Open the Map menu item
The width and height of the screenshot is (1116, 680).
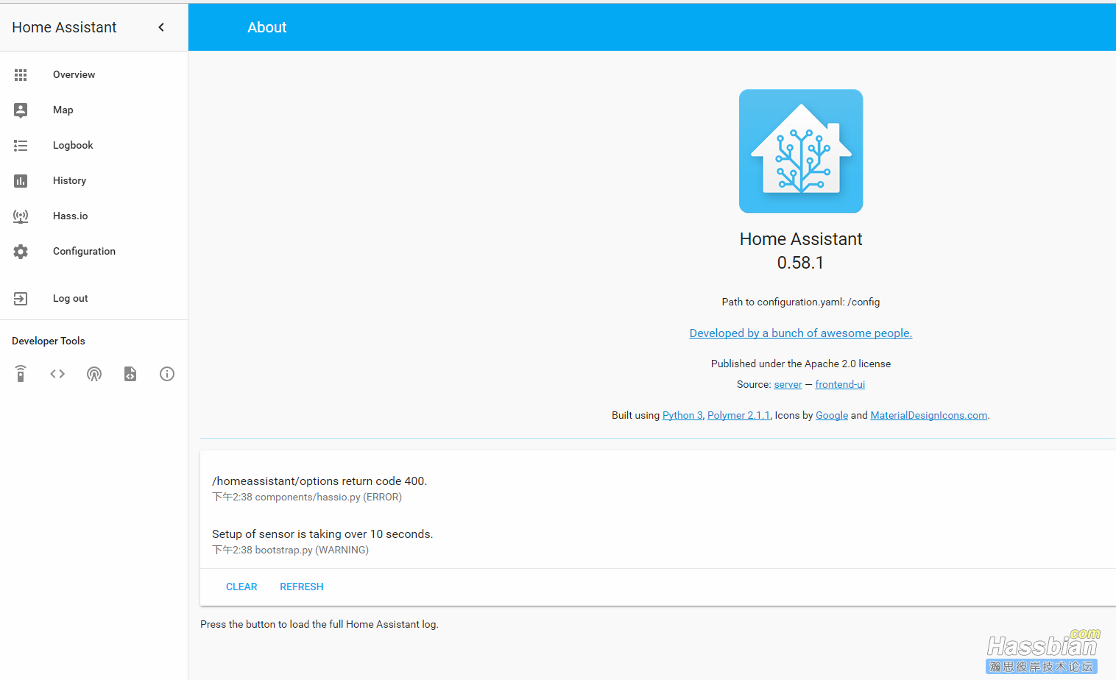(94, 110)
